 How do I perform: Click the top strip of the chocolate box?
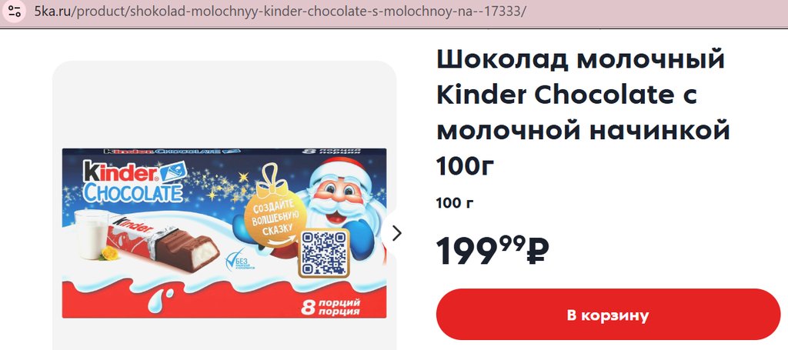click(224, 151)
